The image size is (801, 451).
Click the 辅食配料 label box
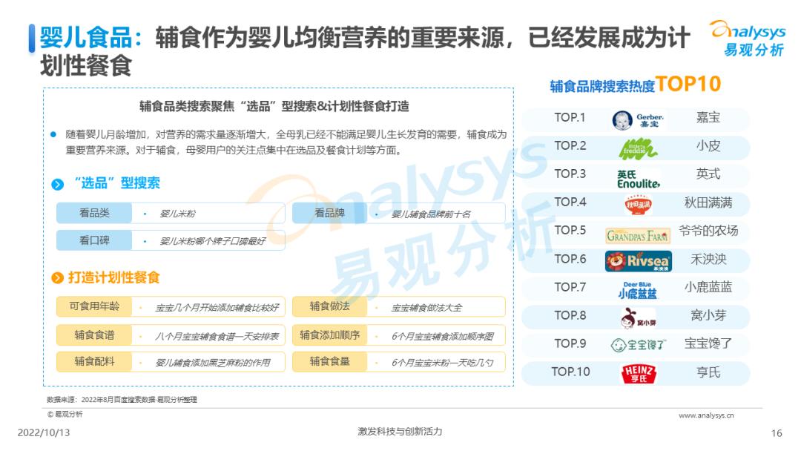point(94,362)
